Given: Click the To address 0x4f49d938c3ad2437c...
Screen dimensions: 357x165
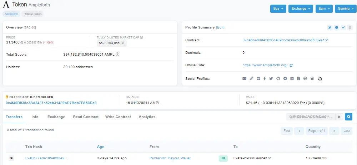Looking at the screenshot, I should coord(254,158).
